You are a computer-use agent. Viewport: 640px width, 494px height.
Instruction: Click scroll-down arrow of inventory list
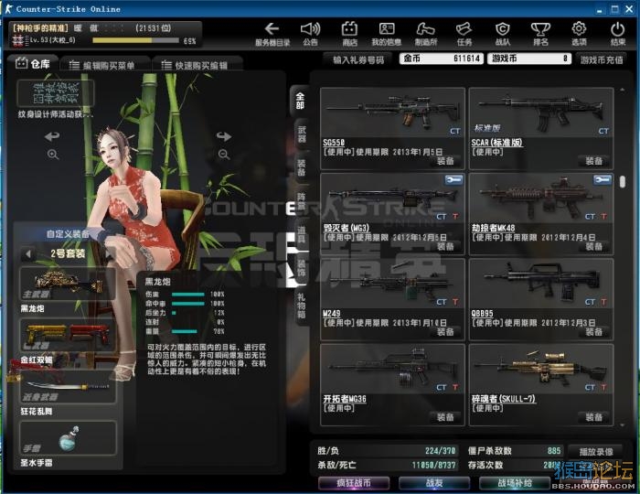pyautogui.click(x=622, y=425)
